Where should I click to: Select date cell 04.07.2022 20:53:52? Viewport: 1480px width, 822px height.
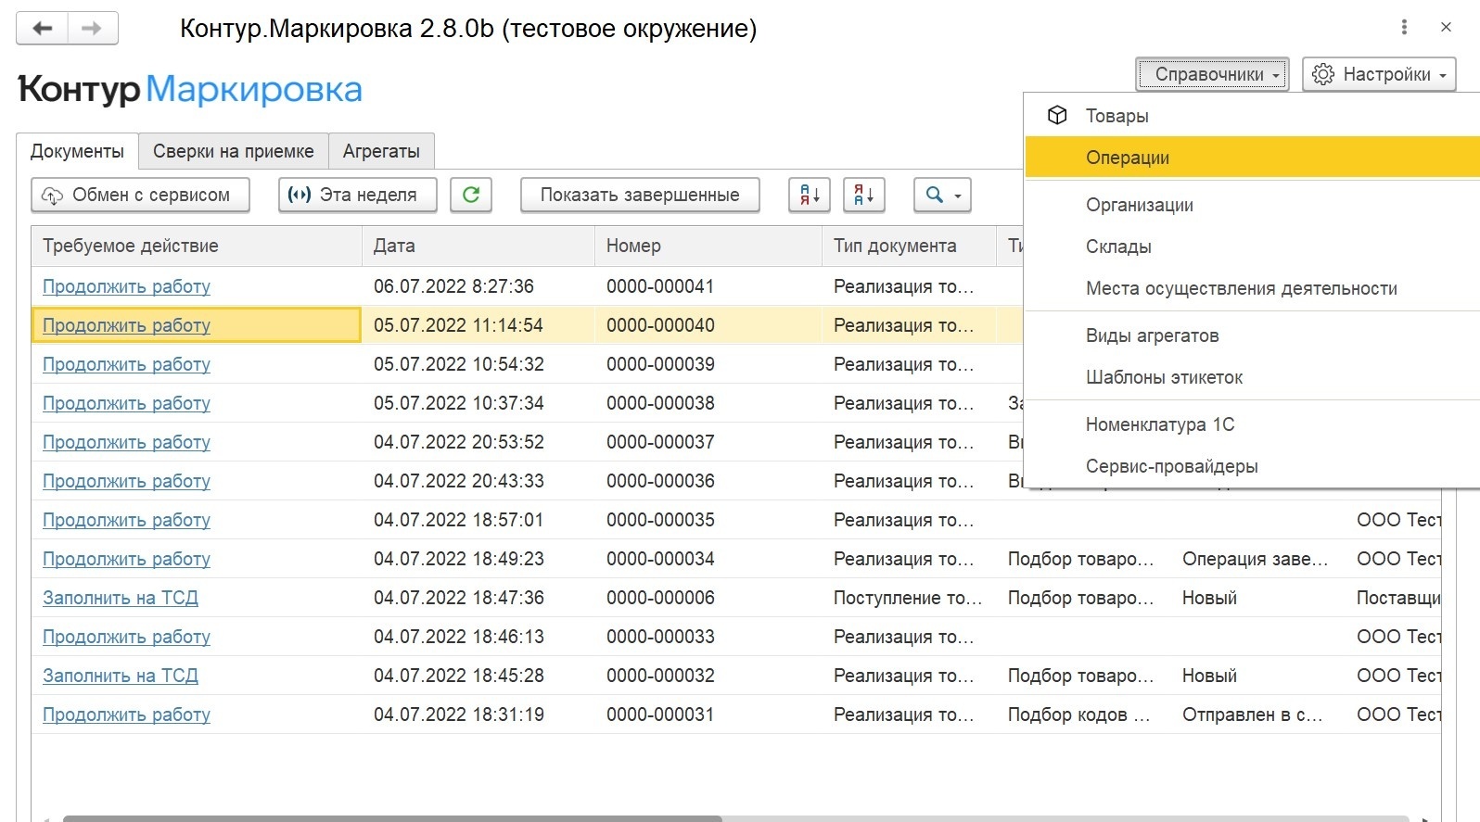[x=478, y=442]
